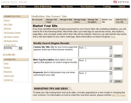Screen dimensions: 131x103
Task: Open the Products menu
Action: [21, 7]
